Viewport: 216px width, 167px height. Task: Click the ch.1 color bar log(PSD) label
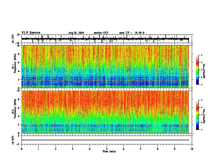[204, 71]
